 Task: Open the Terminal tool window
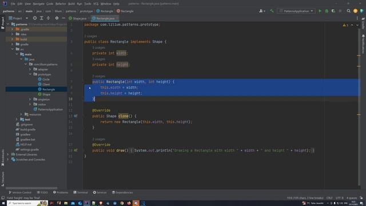click(81, 192)
